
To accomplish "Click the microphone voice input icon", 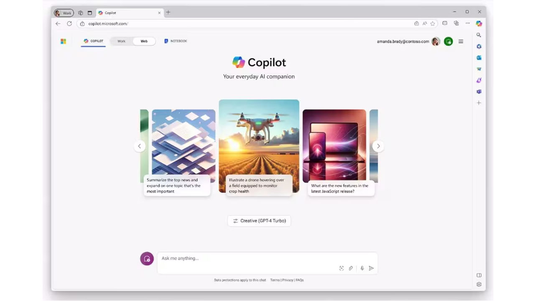I will (362, 268).
